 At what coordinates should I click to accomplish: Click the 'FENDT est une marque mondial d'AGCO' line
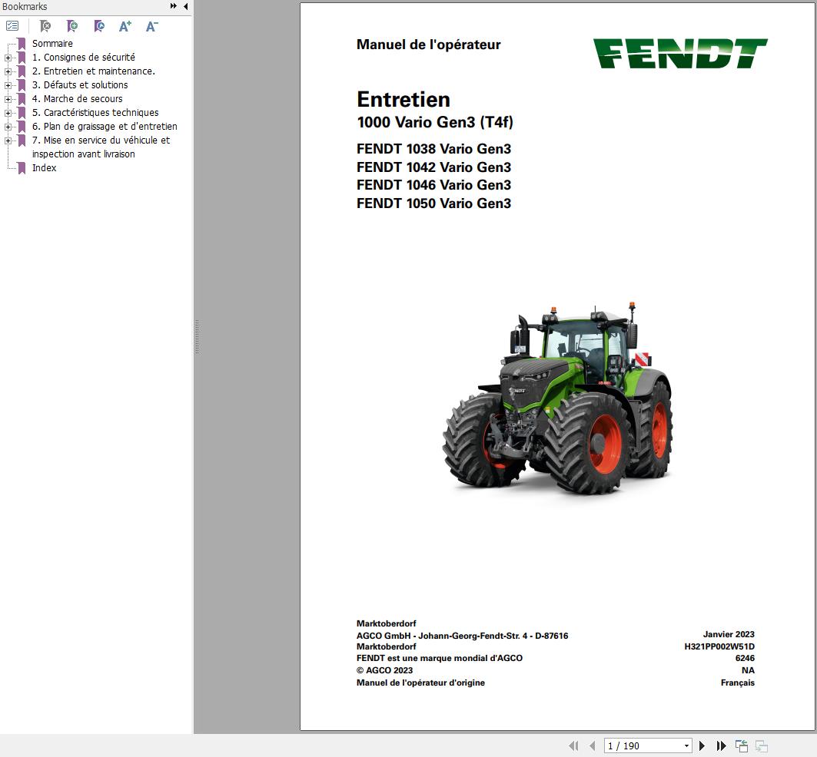pyautogui.click(x=439, y=658)
